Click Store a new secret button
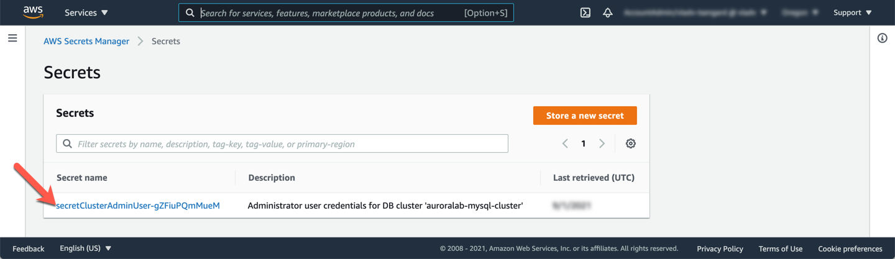This screenshot has height=259, width=895. point(585,116)
